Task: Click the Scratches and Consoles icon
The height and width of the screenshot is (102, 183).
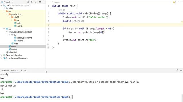Action: (4, 58)
